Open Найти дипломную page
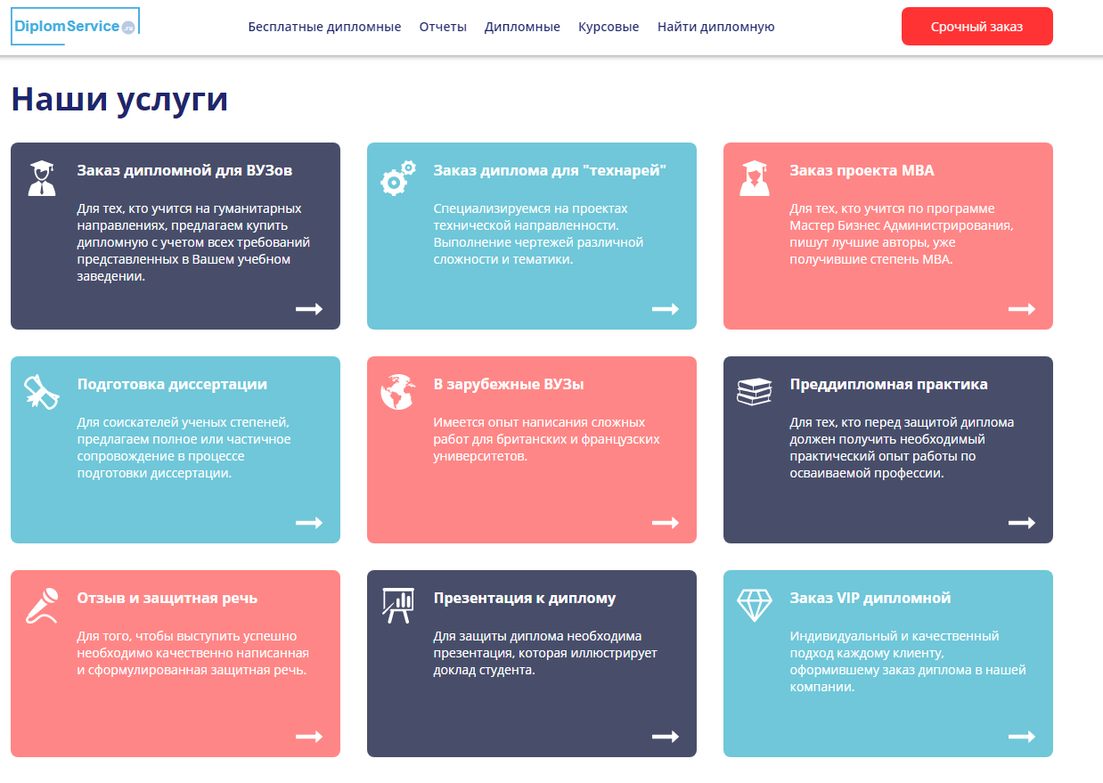This screenshot has height=783, width=1103. pos(716,27)
